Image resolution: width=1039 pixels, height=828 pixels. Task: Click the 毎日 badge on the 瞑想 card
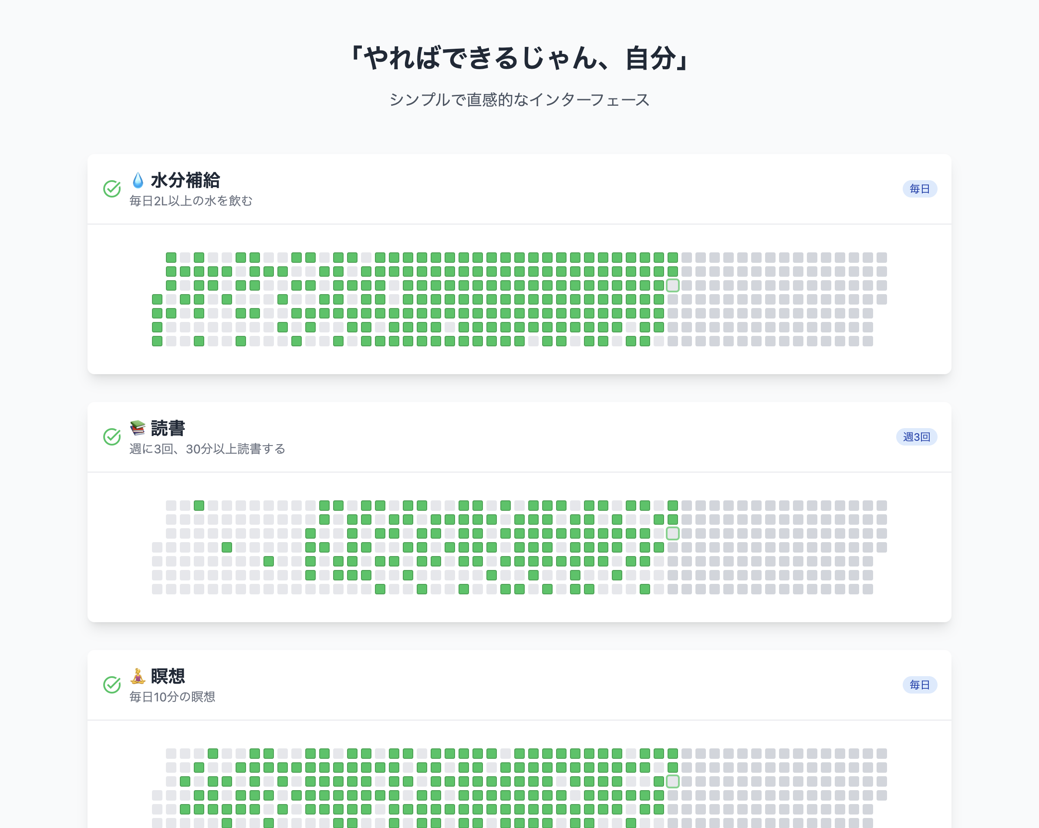click(x=919, y=684)
